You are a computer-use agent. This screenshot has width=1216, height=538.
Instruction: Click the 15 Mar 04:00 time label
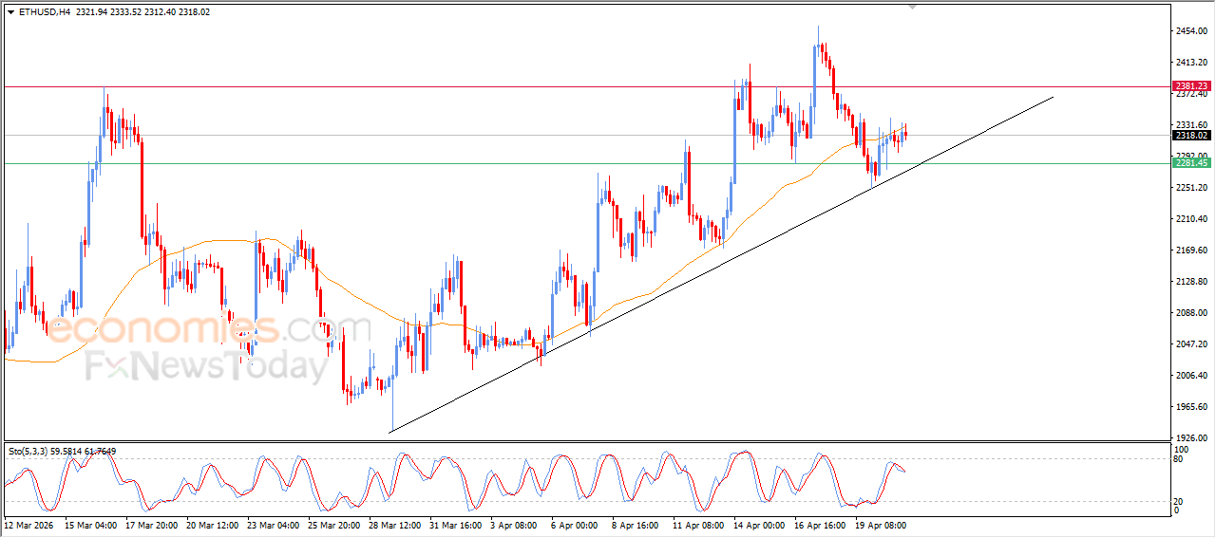[92, 524]
